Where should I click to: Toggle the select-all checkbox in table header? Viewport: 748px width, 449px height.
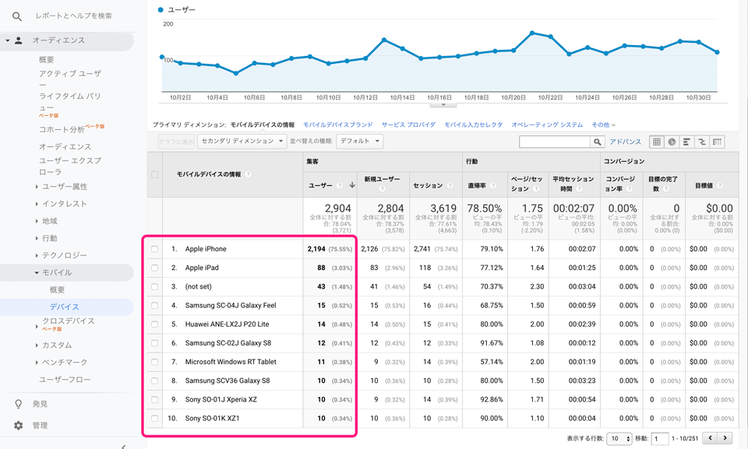[155, 174]
